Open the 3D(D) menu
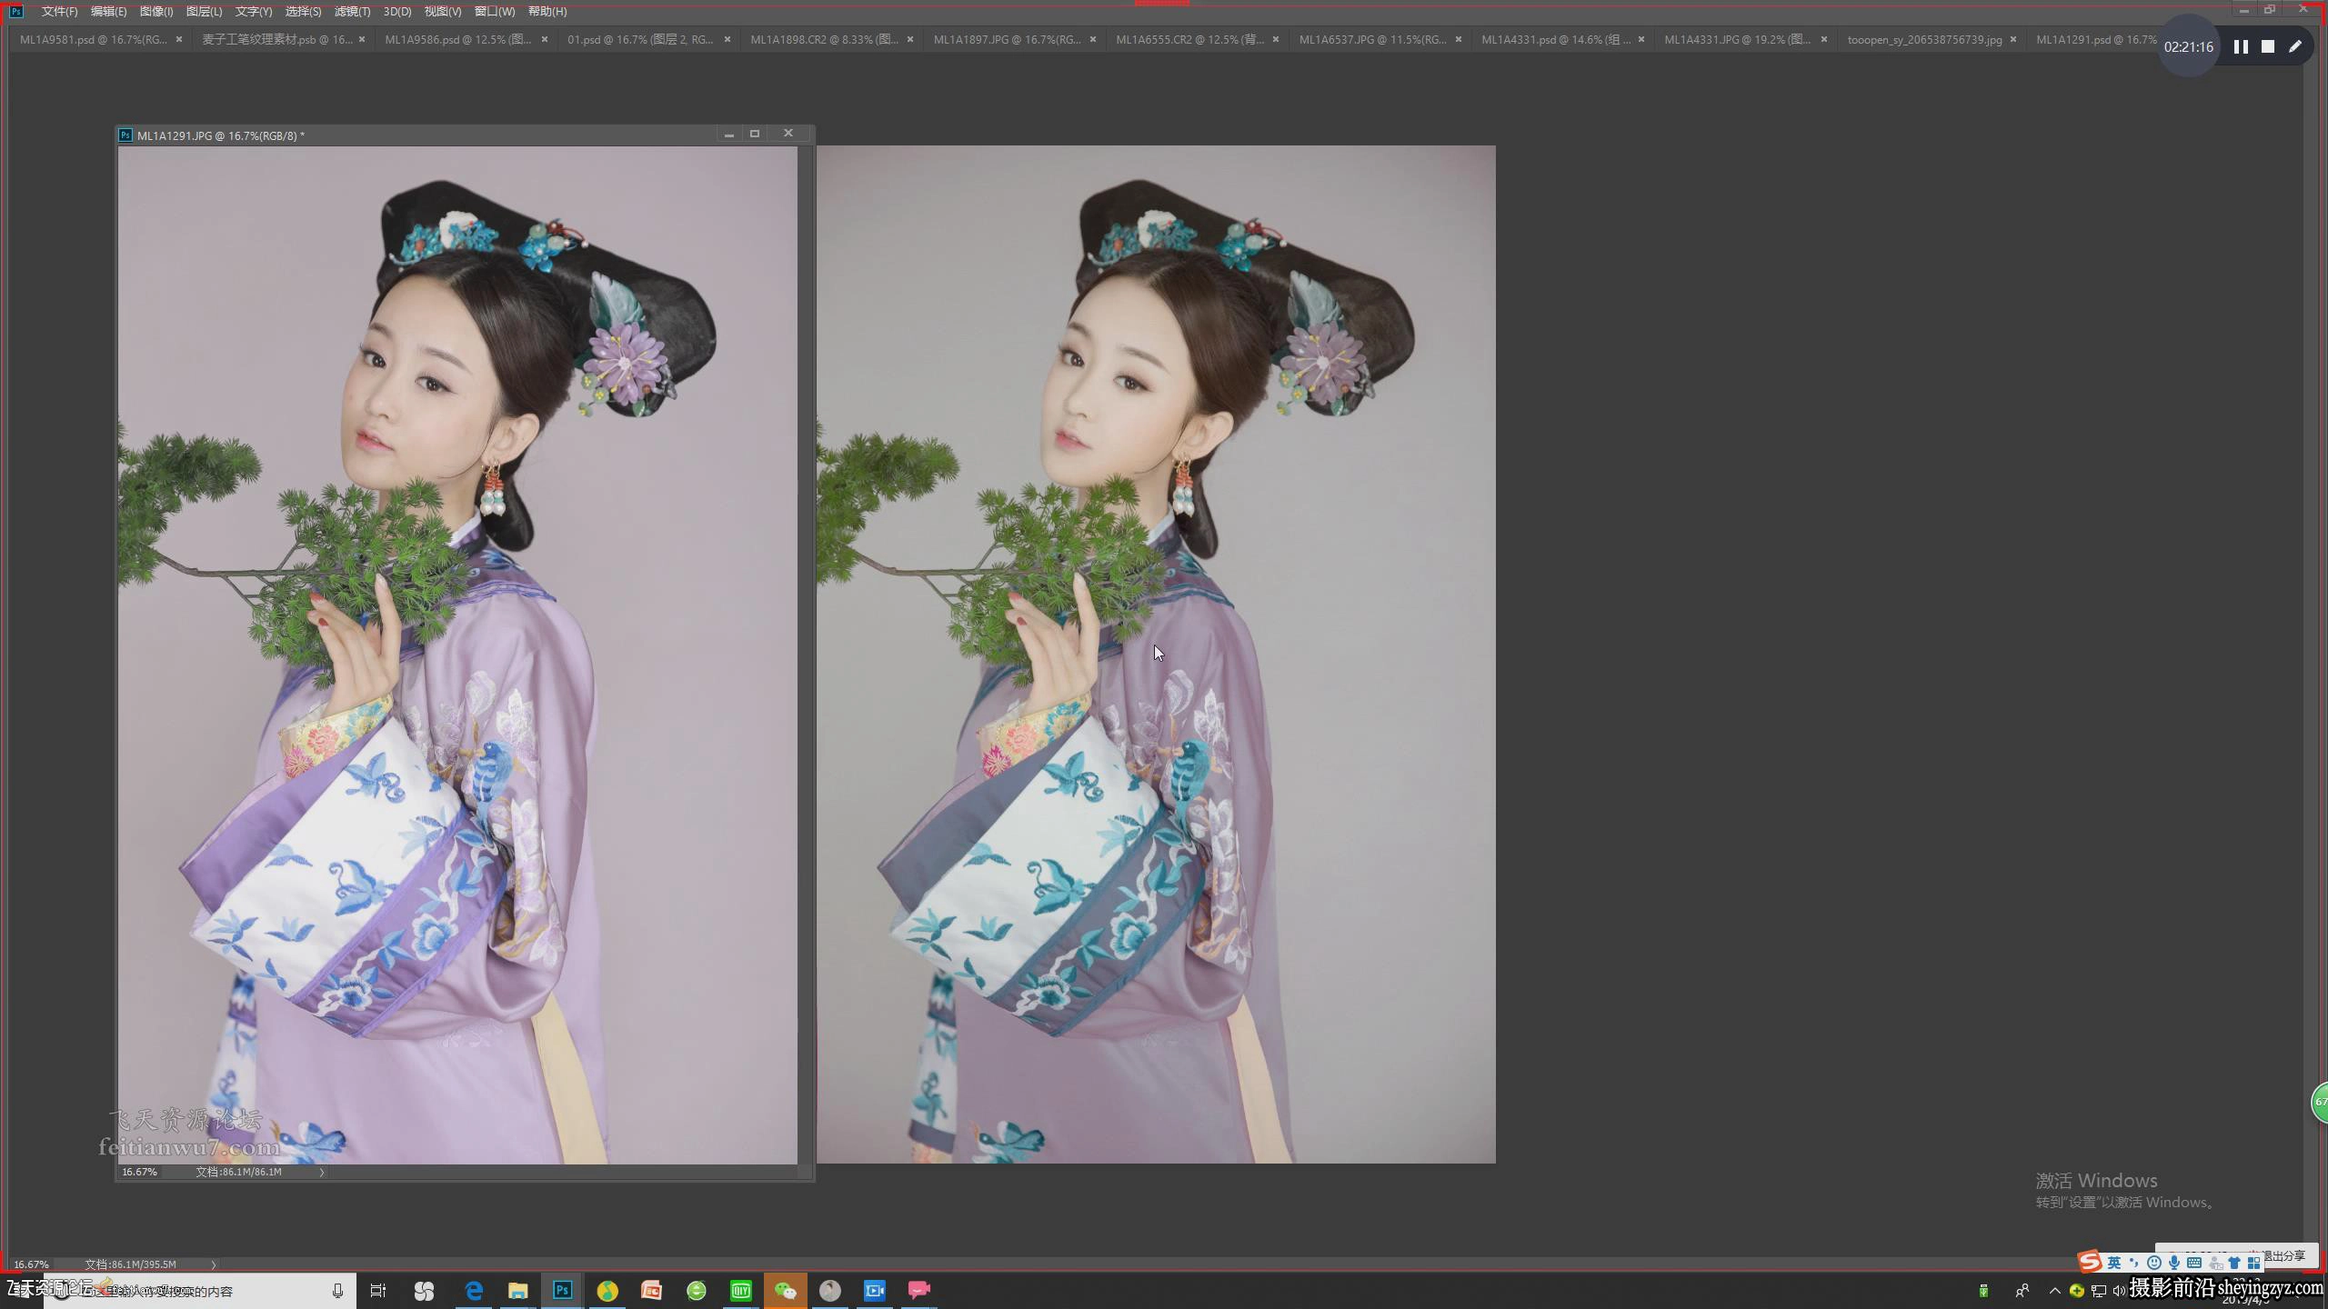Viewport: 2328px width, 1309px height. click(x=397, y=12)
